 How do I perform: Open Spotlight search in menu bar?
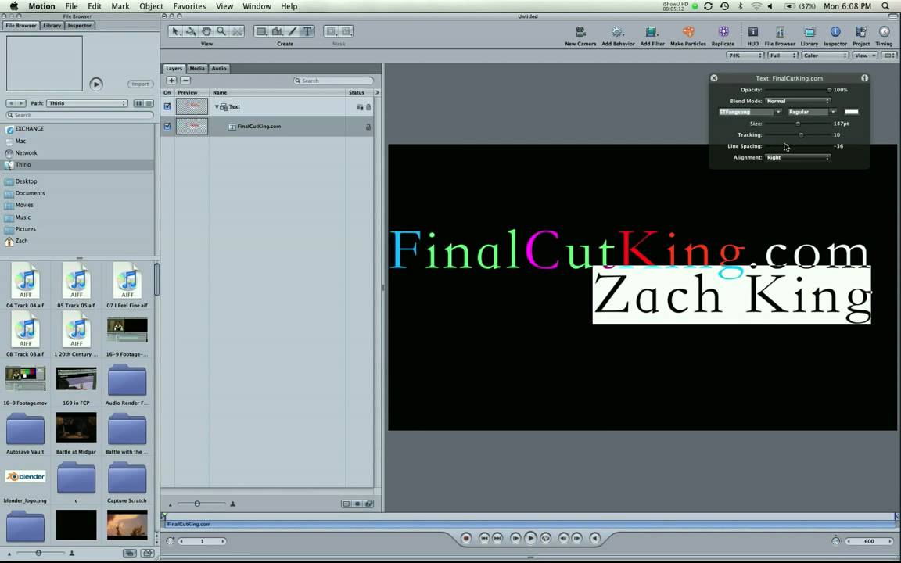[885, 5]
